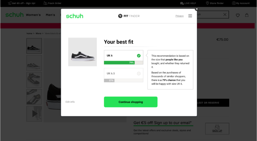Click the email Sign Up button

217,129
